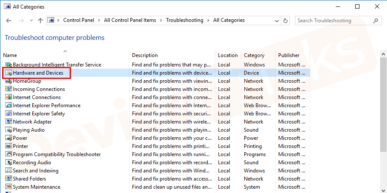Click the address bar computer icon

coord(51,20)
